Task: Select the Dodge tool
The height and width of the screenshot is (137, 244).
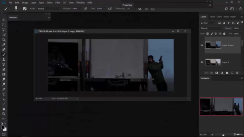Action: click(4, 84)
